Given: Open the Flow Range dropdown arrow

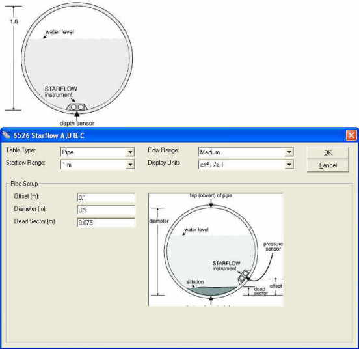Looking at the screenshot, I should pos(289,152).
